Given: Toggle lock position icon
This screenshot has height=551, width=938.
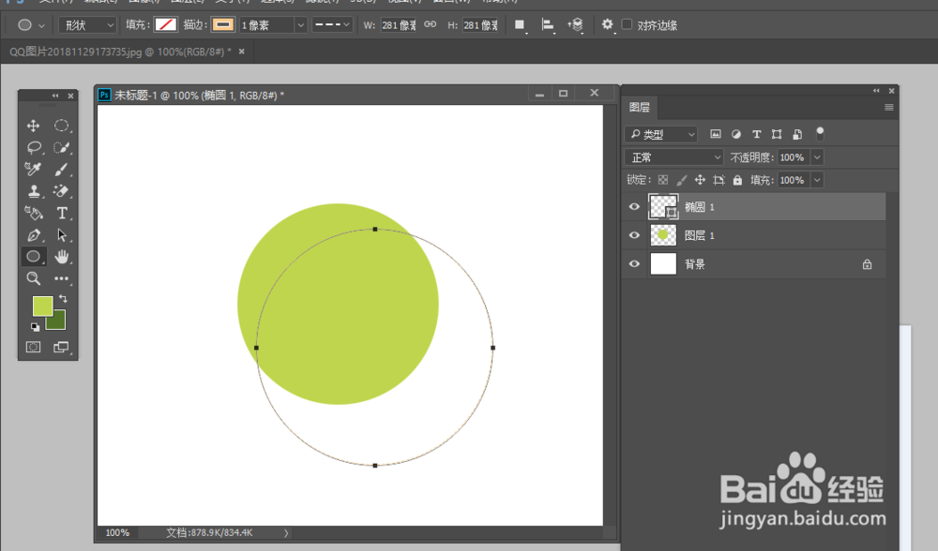Looking at the screenshot, I should tap(700, 180).
